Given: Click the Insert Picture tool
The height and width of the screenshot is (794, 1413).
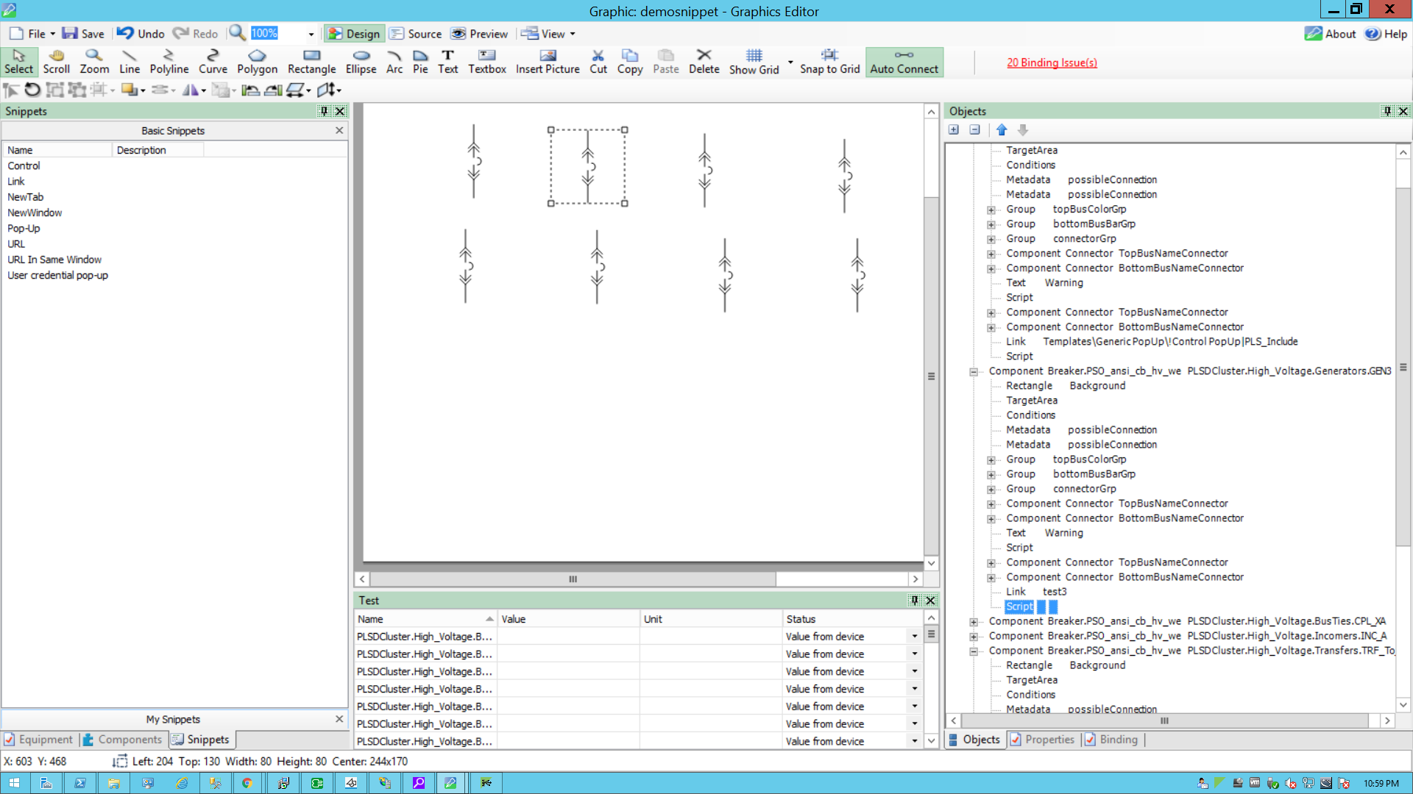Looking at the screenshot, I should coord(547,62).
